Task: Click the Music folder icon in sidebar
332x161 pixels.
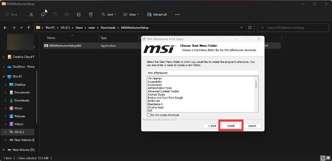Action: coord(11,108)
